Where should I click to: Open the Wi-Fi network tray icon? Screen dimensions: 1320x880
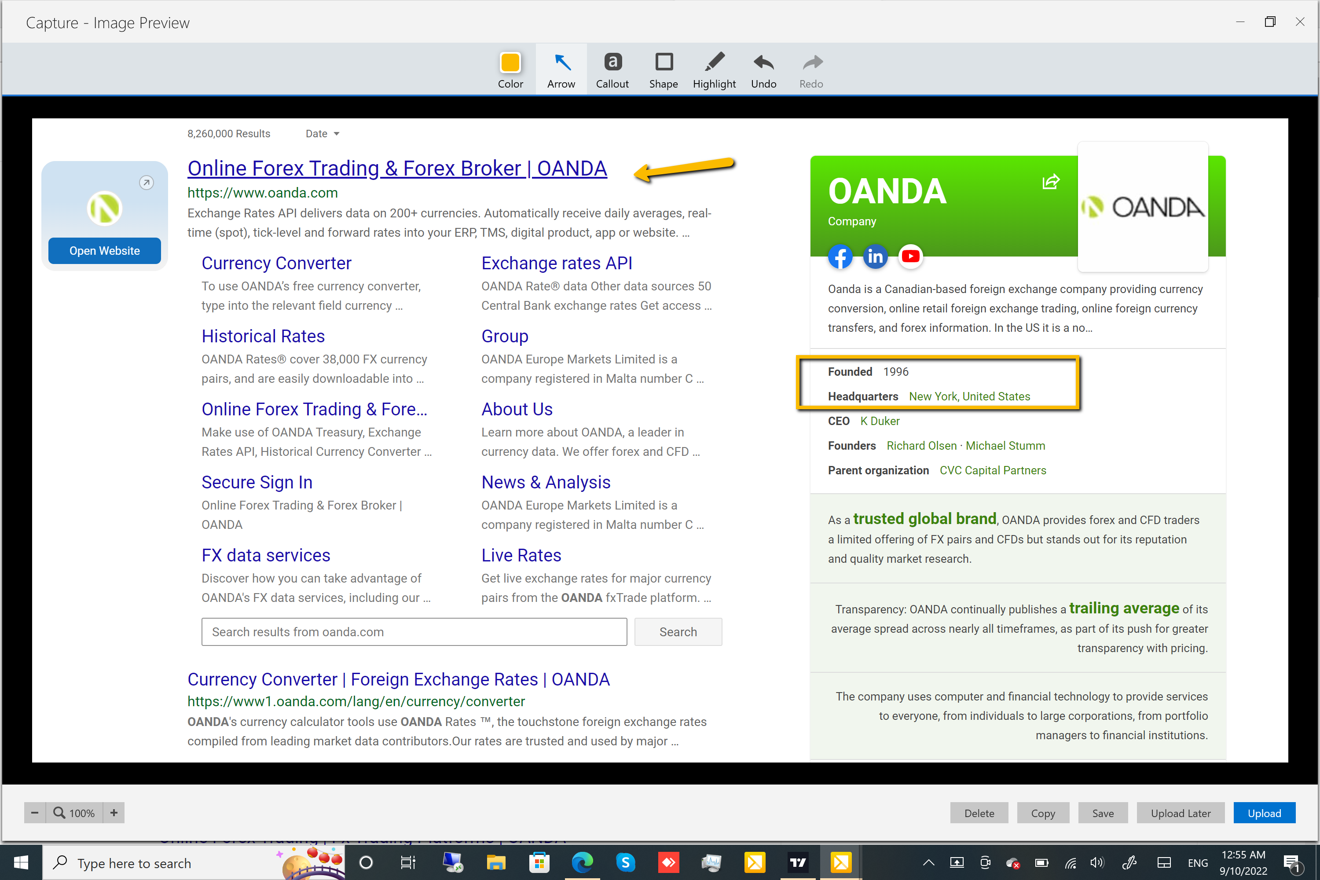(1070, 862)
